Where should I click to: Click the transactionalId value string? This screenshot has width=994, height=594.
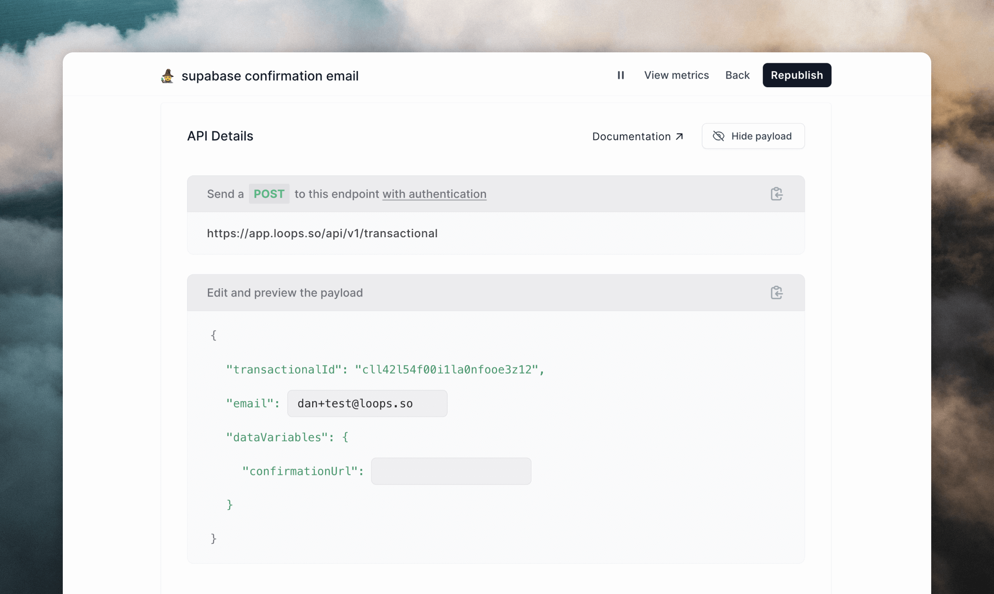tap(447, 370)
